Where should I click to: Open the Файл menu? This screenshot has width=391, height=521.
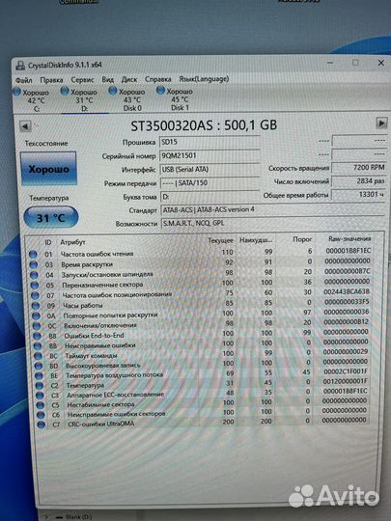pyautogui.click(x=23, y=80)
